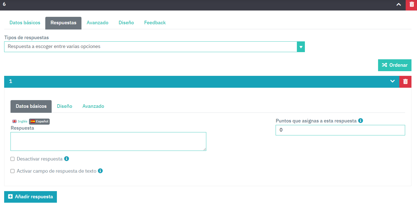Open answer 1's Diseño tab
Viewport: 417px width, 206px height.
(65, 106)
